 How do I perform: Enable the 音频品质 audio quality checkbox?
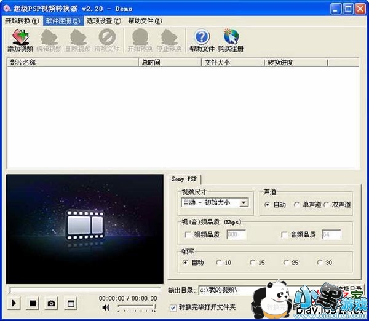(x=284, y=235)
